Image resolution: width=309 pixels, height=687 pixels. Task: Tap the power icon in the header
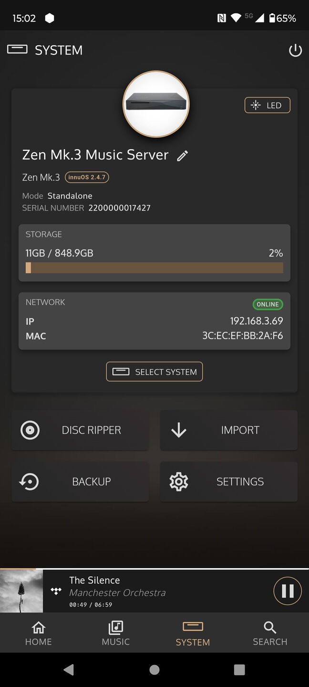295,50
